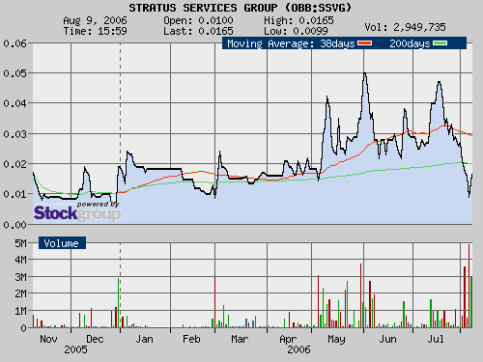483x362 pixels.
Task: Click the Jan month label
Action: pos(144,339)
